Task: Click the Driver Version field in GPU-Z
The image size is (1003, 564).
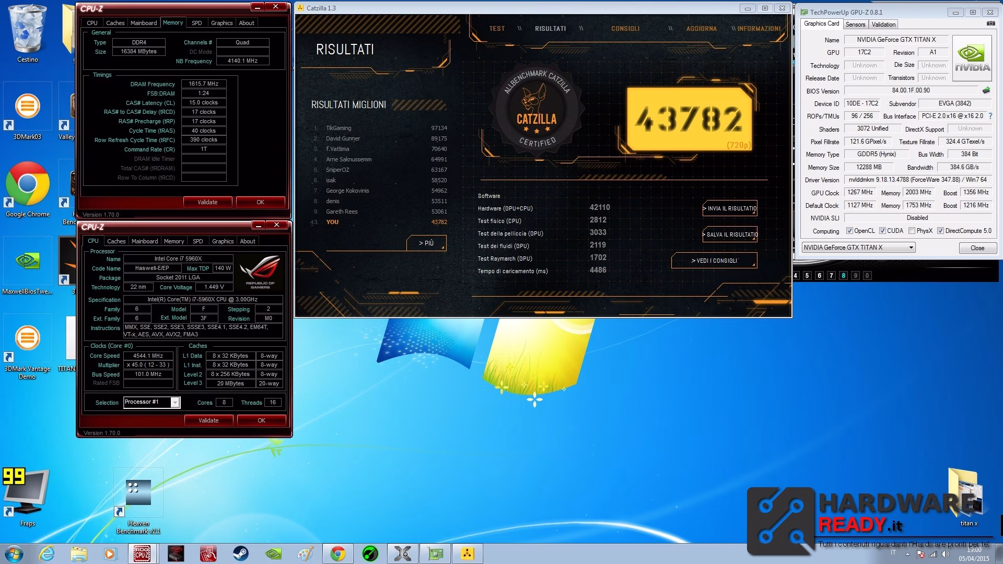Action: 917,180
